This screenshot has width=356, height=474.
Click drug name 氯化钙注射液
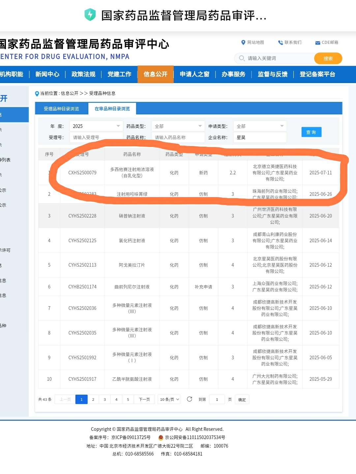132,241
